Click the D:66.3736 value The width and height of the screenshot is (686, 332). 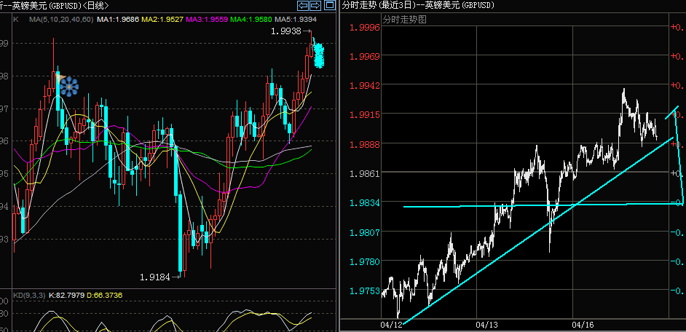(105, 296)
